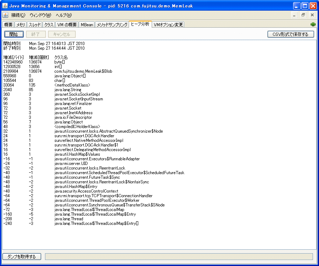This screenshot has width=319, height=266.
Task: Click com.fujitsu.demo.MemLeak$Blob row
Action: pos(83,71)
